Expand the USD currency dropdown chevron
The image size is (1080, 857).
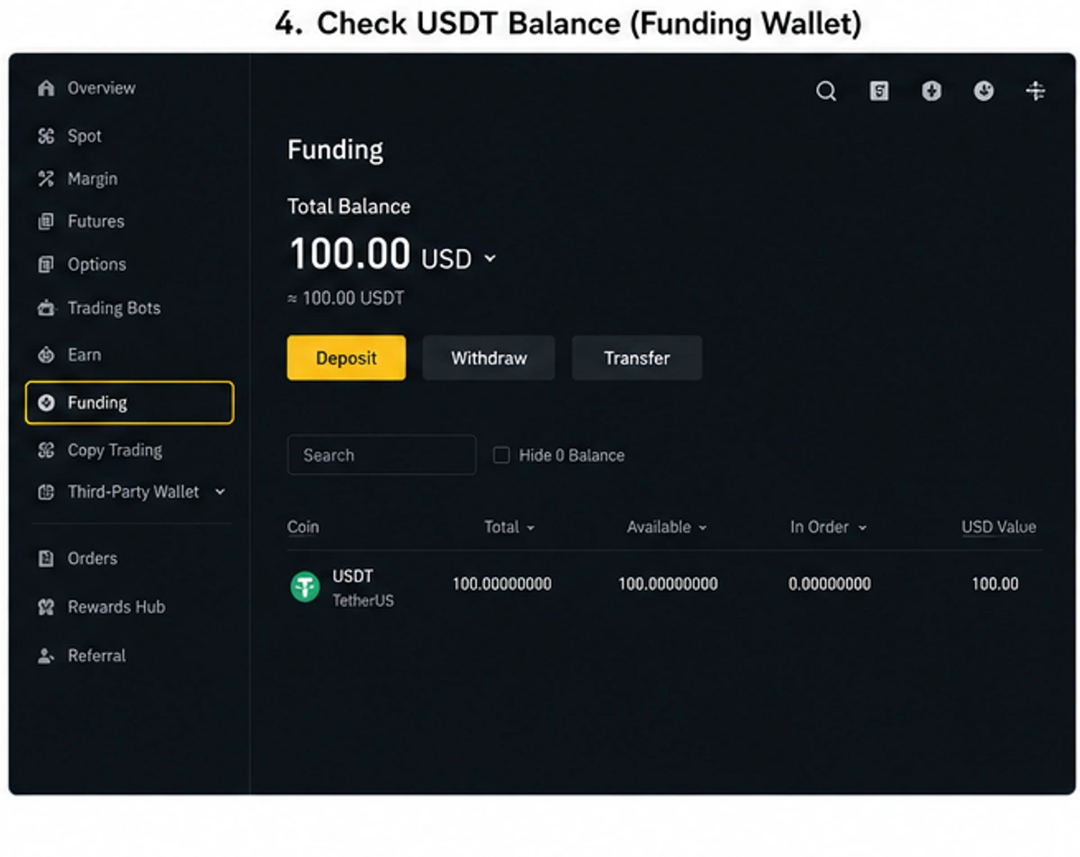[x=490, y=258]
